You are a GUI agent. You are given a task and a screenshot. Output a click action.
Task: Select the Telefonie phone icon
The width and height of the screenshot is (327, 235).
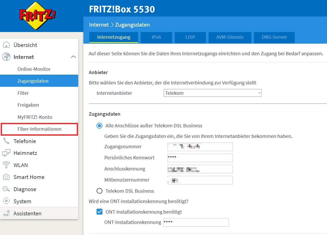tap(7, 141)
